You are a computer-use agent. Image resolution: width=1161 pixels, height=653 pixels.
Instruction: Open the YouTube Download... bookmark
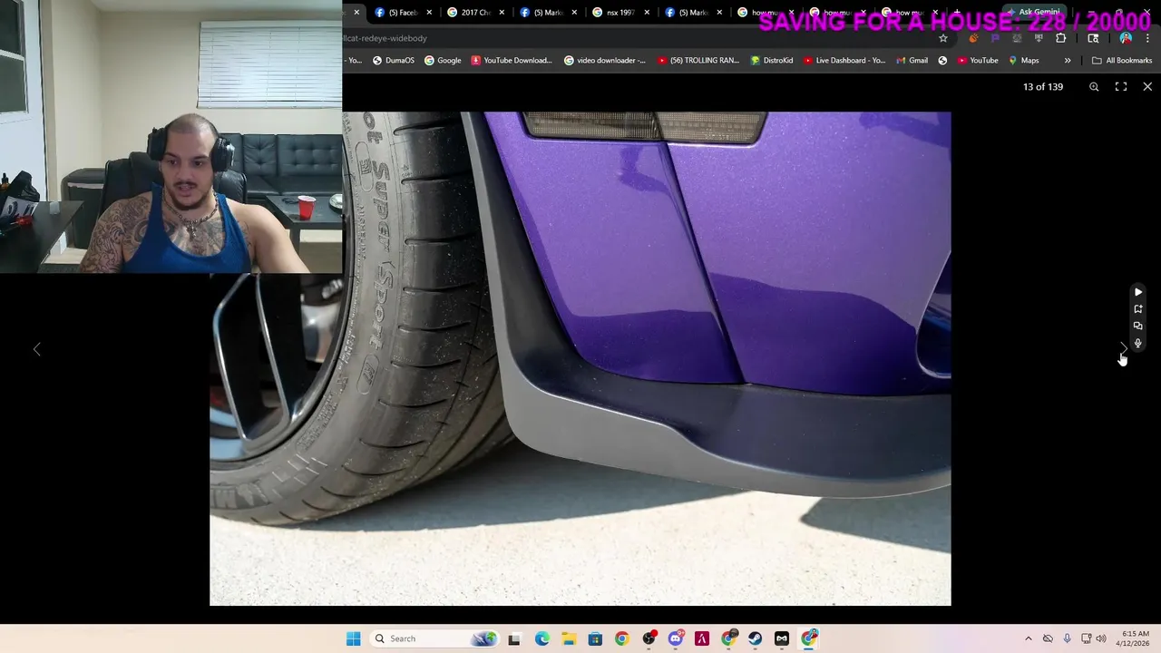[x=511, y=61]
